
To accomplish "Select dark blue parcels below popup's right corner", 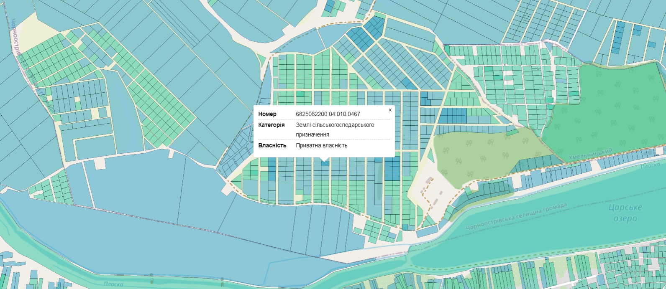I will (392, 169).
